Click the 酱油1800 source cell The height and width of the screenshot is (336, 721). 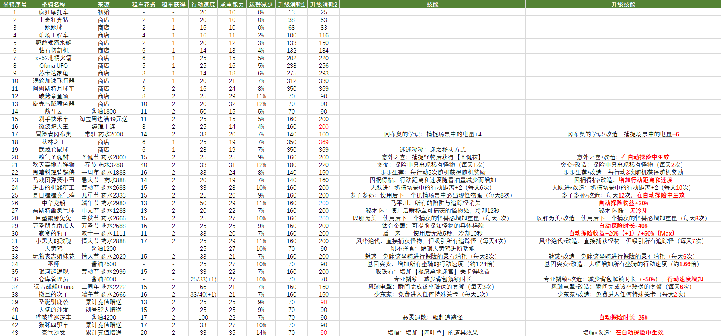(x=104, y=111)
